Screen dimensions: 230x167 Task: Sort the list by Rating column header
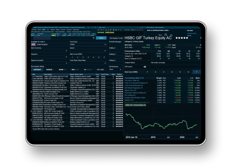(x=119, y=74)
